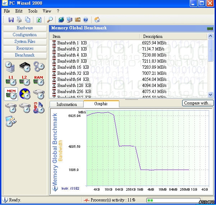Click the Home house icon
The height and width of the screenshot is (205, 216).
(97, 20)
